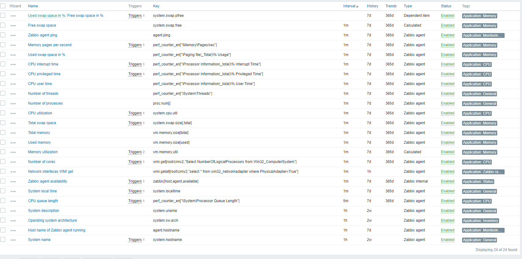Open wizard menu for Number of cores
This screenshot has height=259, width=522.
tap(13, 162)
